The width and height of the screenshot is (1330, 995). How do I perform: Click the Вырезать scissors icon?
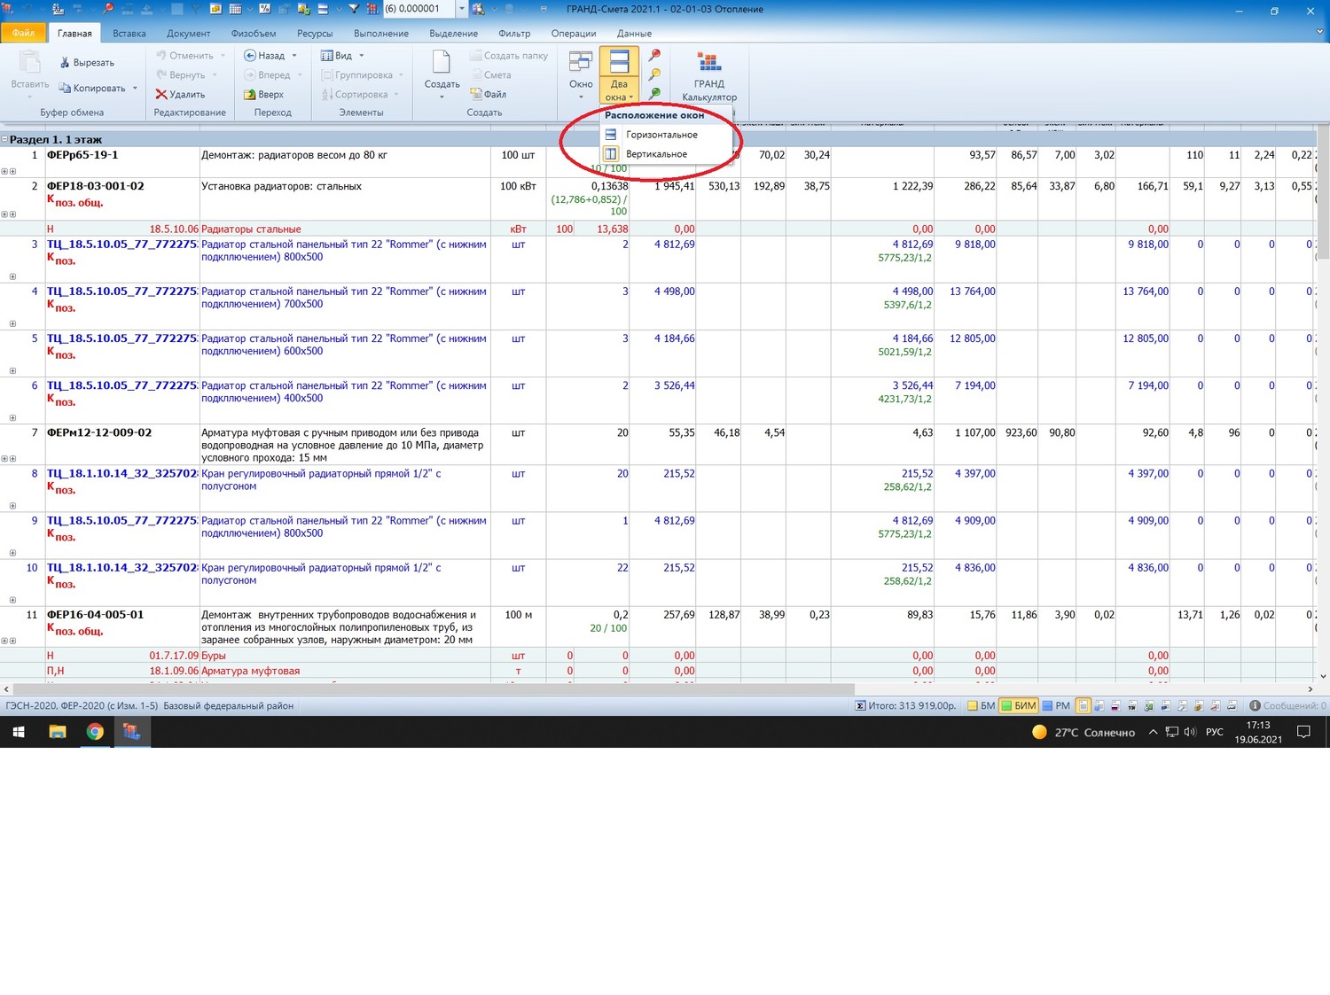(65, 63)
